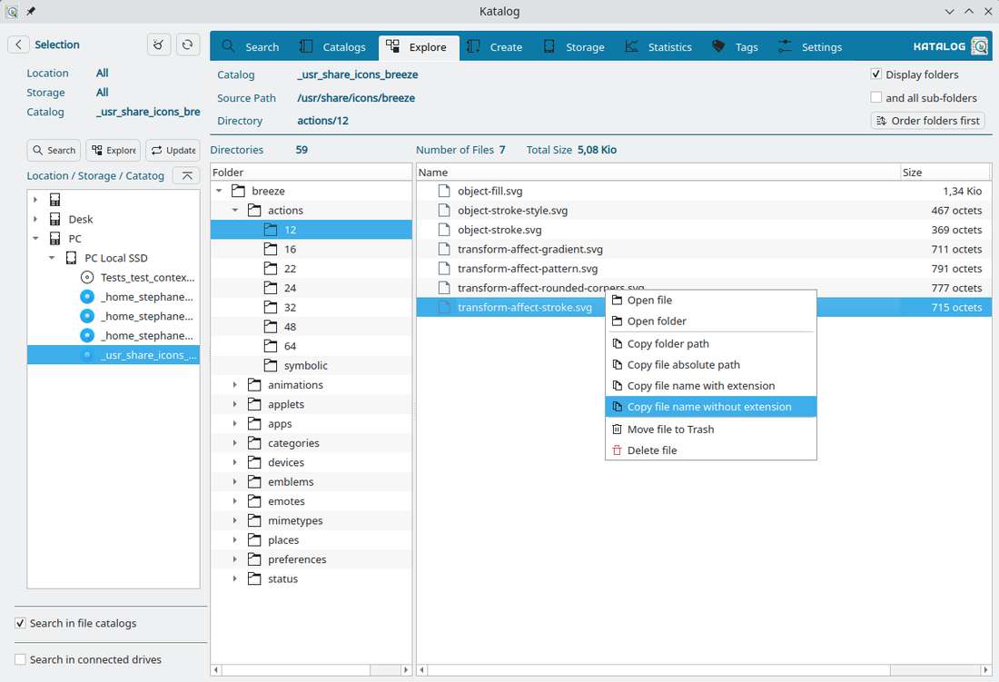Choose Copy file absolute path

coord(710,365)
